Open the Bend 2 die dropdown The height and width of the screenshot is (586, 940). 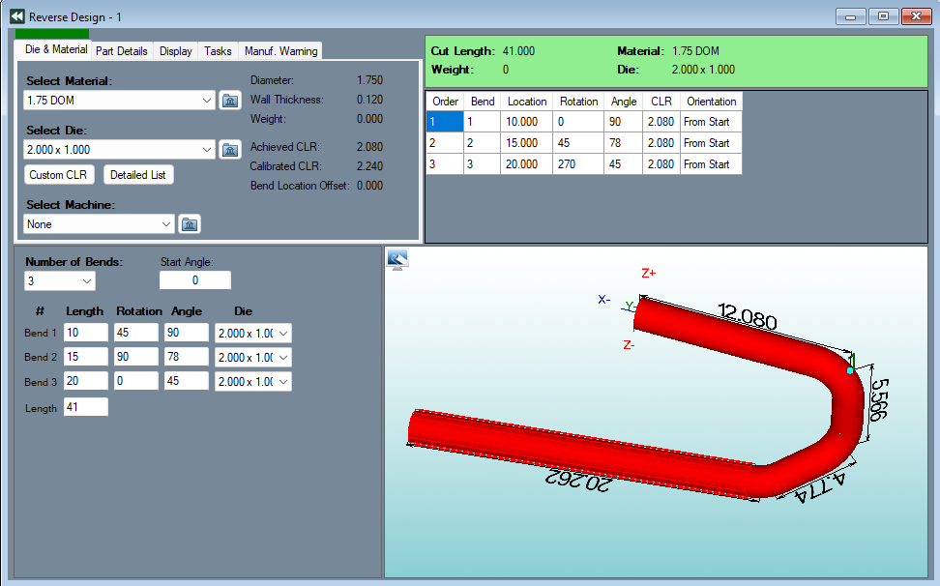(x=283, y=358)
